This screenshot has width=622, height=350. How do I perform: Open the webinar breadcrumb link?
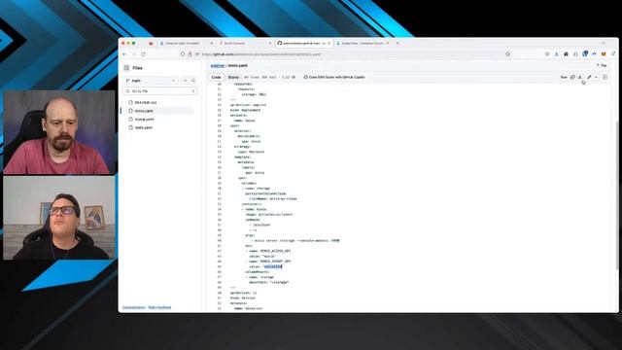click(218, 65)
